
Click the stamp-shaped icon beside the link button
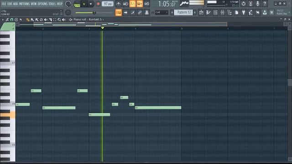coord(147,12)
